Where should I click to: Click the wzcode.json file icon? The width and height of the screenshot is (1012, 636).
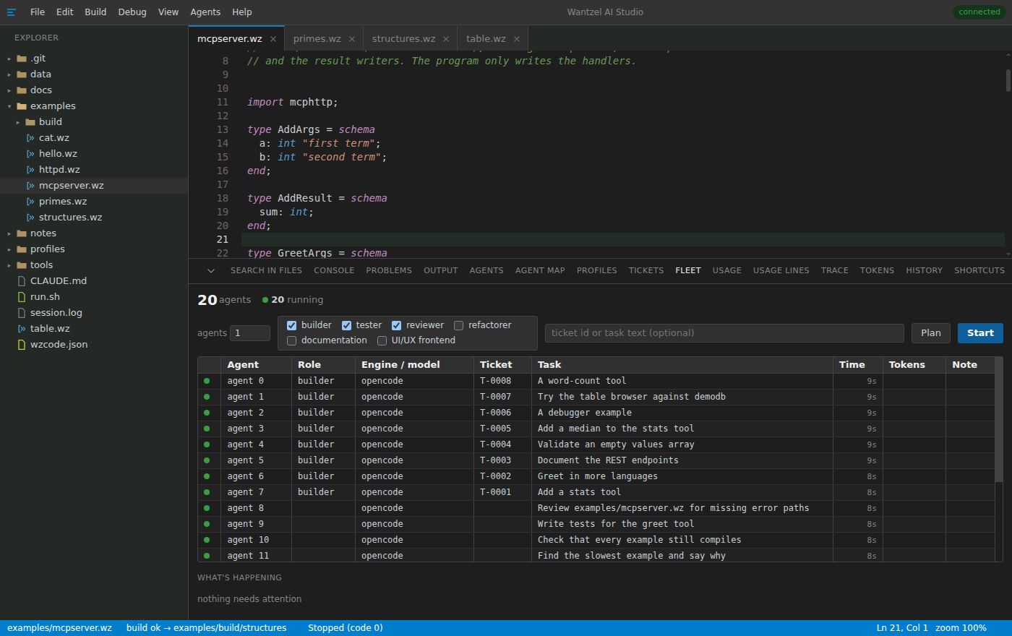pyautogui.click(x=22, y=345)
